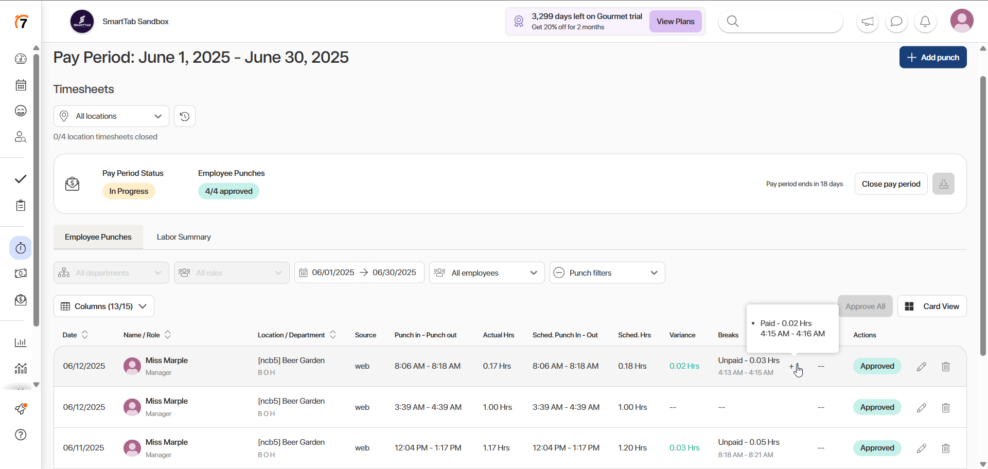Image resolution: width=988 pixels, height=469 pixels.
Task: Click the edit pencil for first punch row
Action: click(x=921, y=367)
